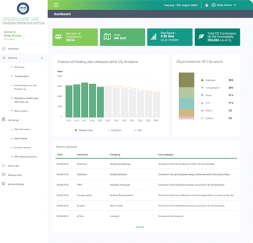
Task: Open the hamburger menu in the header
Action: [56, 5]
